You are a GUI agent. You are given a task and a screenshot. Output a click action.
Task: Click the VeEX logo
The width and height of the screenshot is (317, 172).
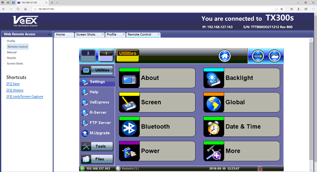[x=25, y=21]
